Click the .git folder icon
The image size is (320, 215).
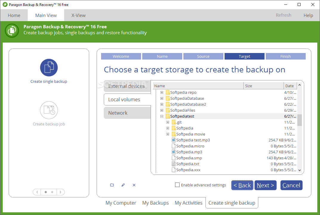174,122
